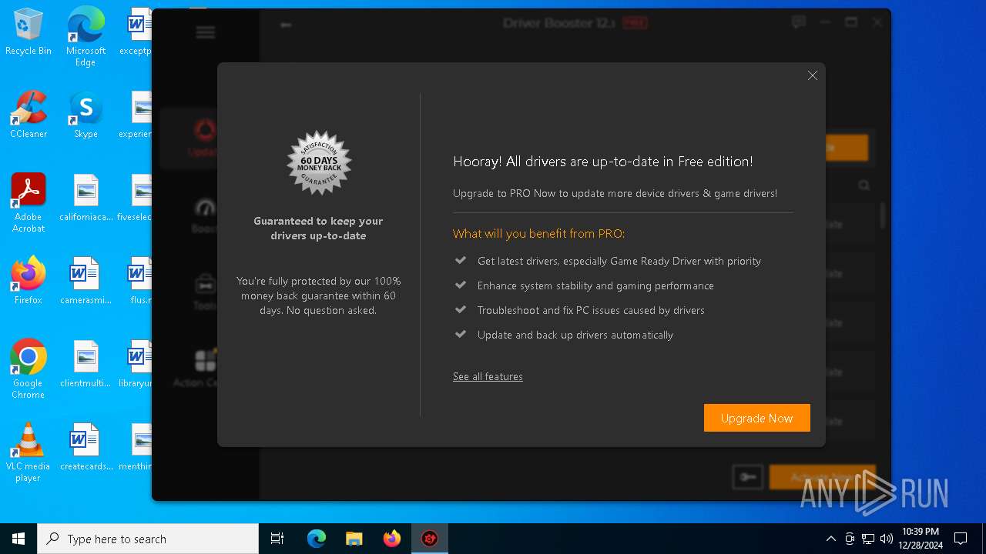Click the 'Hooray! All drivers are up-to-date' heading
Viewport: 986px width, 554px height.
point(603,162)
